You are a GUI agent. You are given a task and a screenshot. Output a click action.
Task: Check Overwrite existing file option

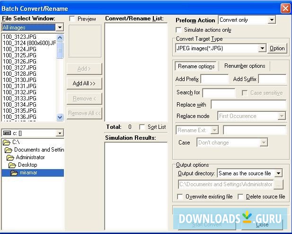(x=180, y=197)
